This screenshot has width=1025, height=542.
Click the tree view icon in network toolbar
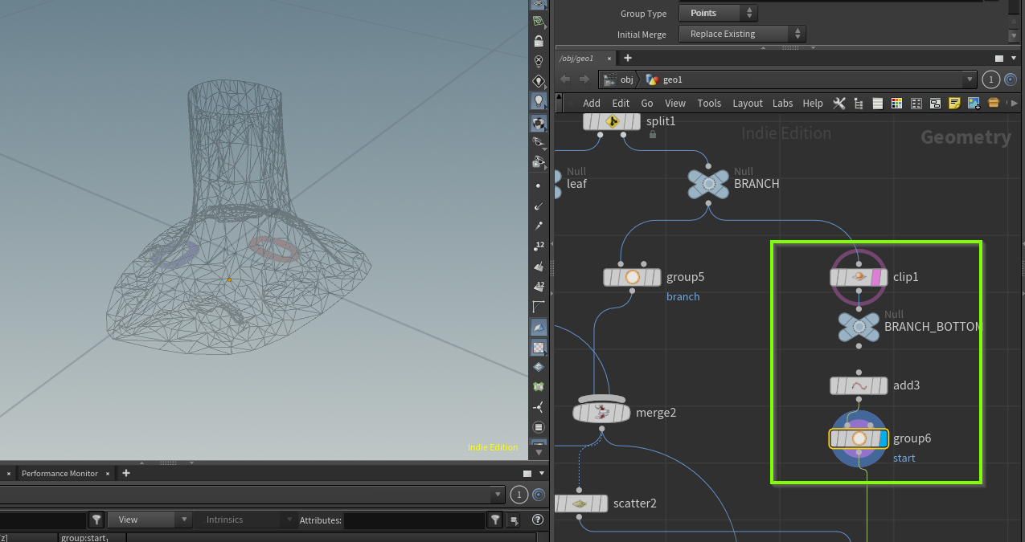859,103
